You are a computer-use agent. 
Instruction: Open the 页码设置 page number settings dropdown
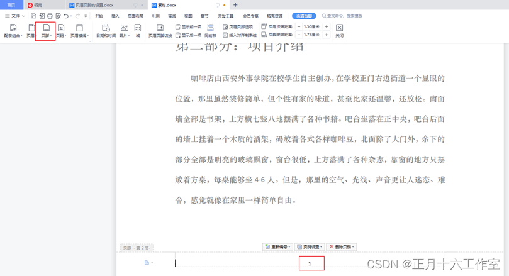(310, 247)
